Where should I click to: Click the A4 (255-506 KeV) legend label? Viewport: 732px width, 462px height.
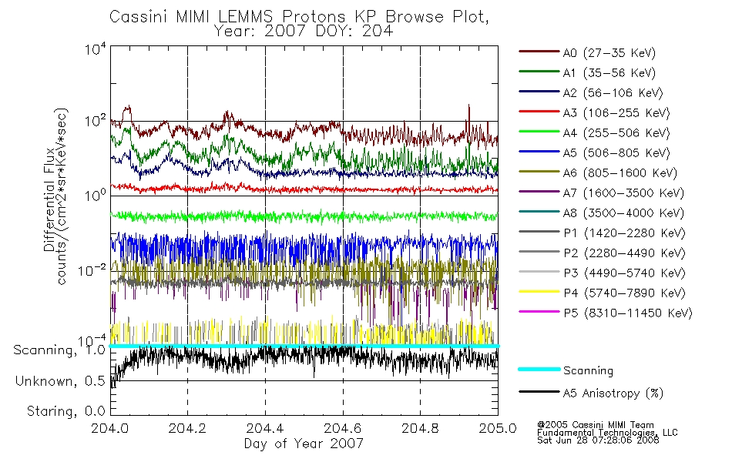pos(616,133)
